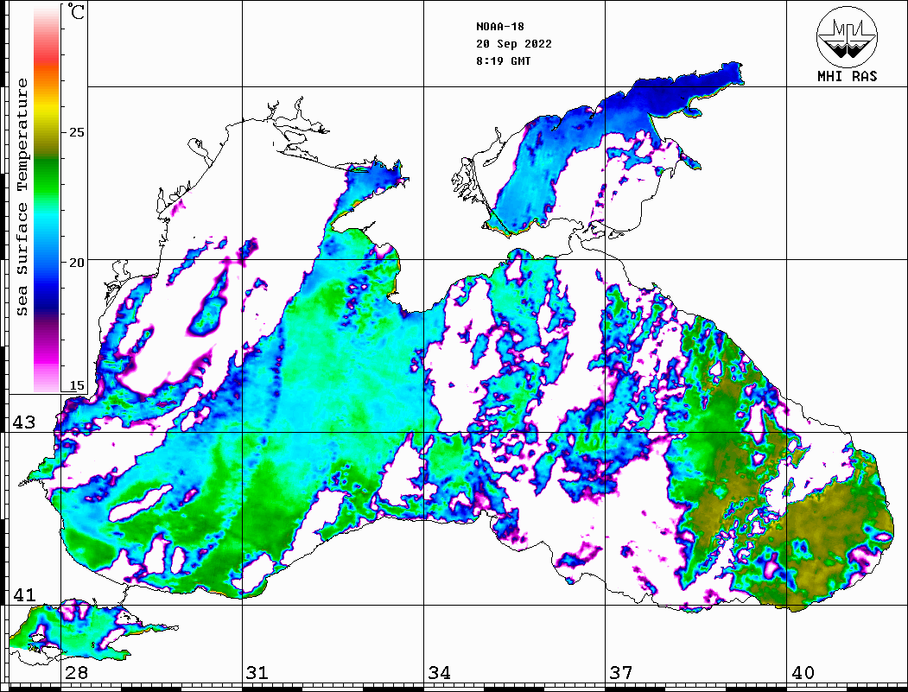Click the '25' tick label on color scale
This screenshot has height=692, width=908.
tap(76, 132)
